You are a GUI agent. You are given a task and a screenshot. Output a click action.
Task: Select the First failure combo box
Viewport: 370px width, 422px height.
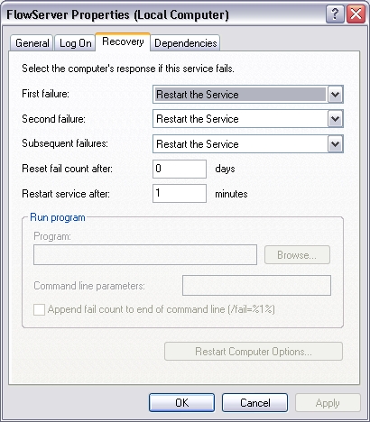(248, 95)
